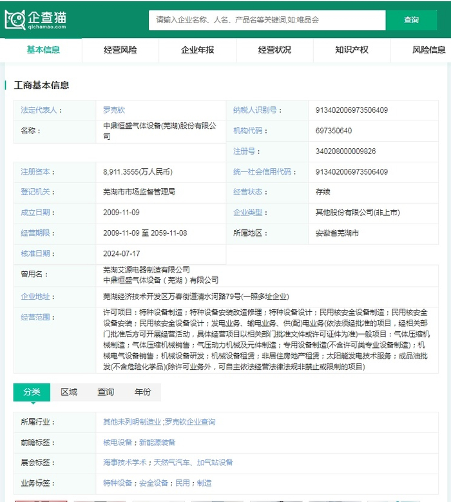
Task: Go to the 经营状况 tab
Action: tap(274, 50)
